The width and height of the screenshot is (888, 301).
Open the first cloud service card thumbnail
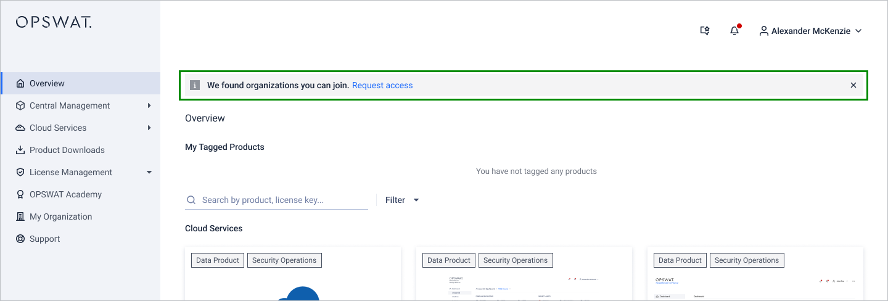click(x=293, y=287)
